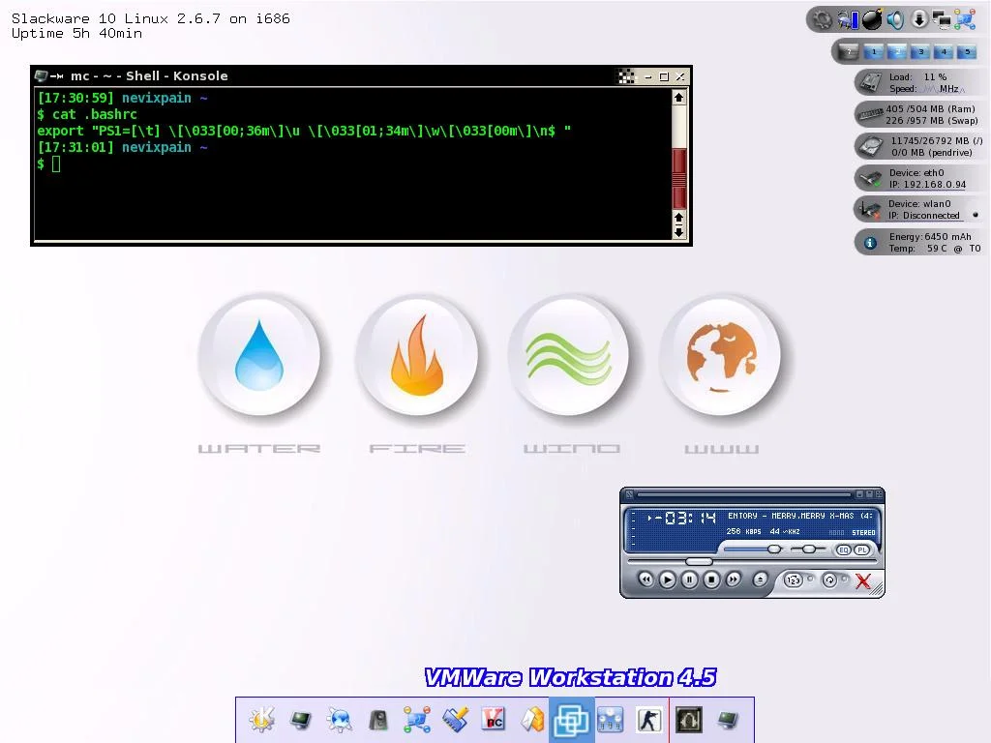Toggle the PL playlist button
The height and width of the screenshot is (743, 991).
pos(861,550)
